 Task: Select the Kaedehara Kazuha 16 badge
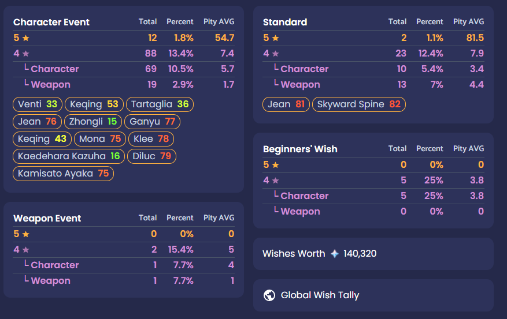tap(69, 156)
